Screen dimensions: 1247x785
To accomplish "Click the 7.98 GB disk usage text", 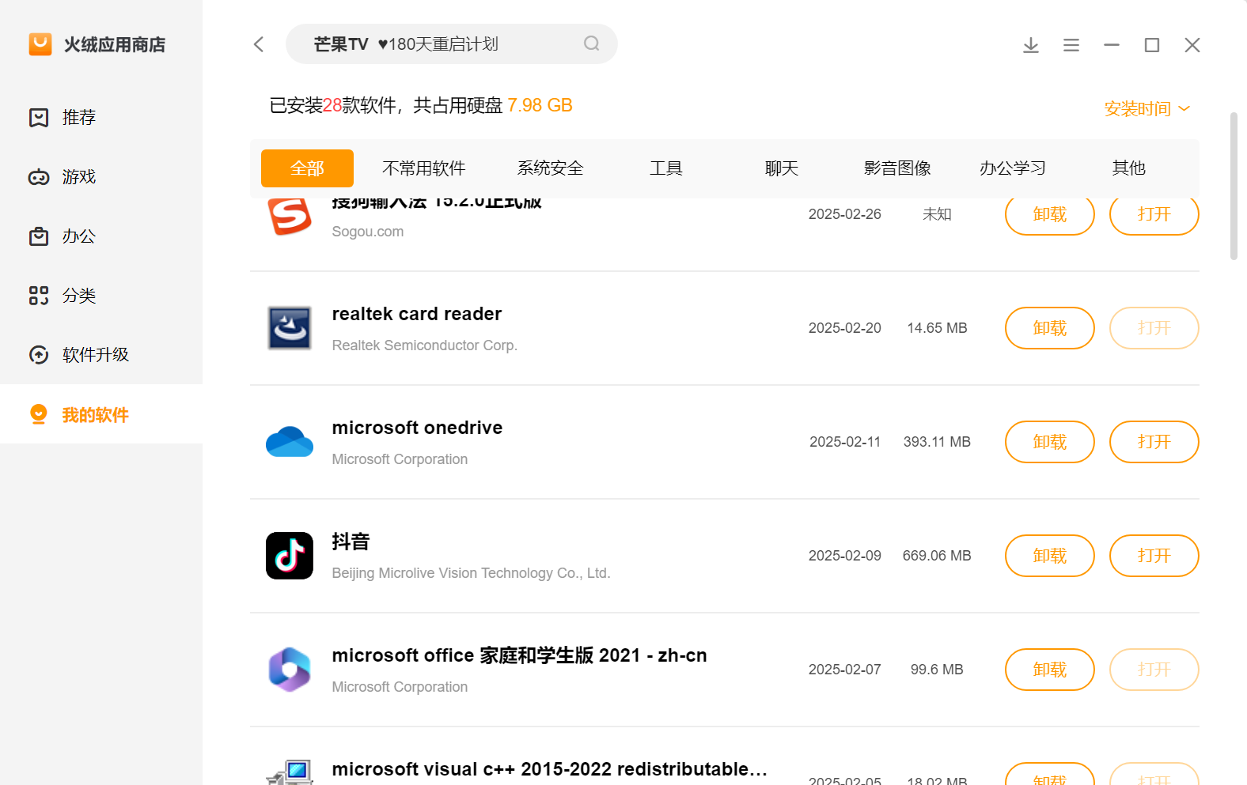I will 540,105.
